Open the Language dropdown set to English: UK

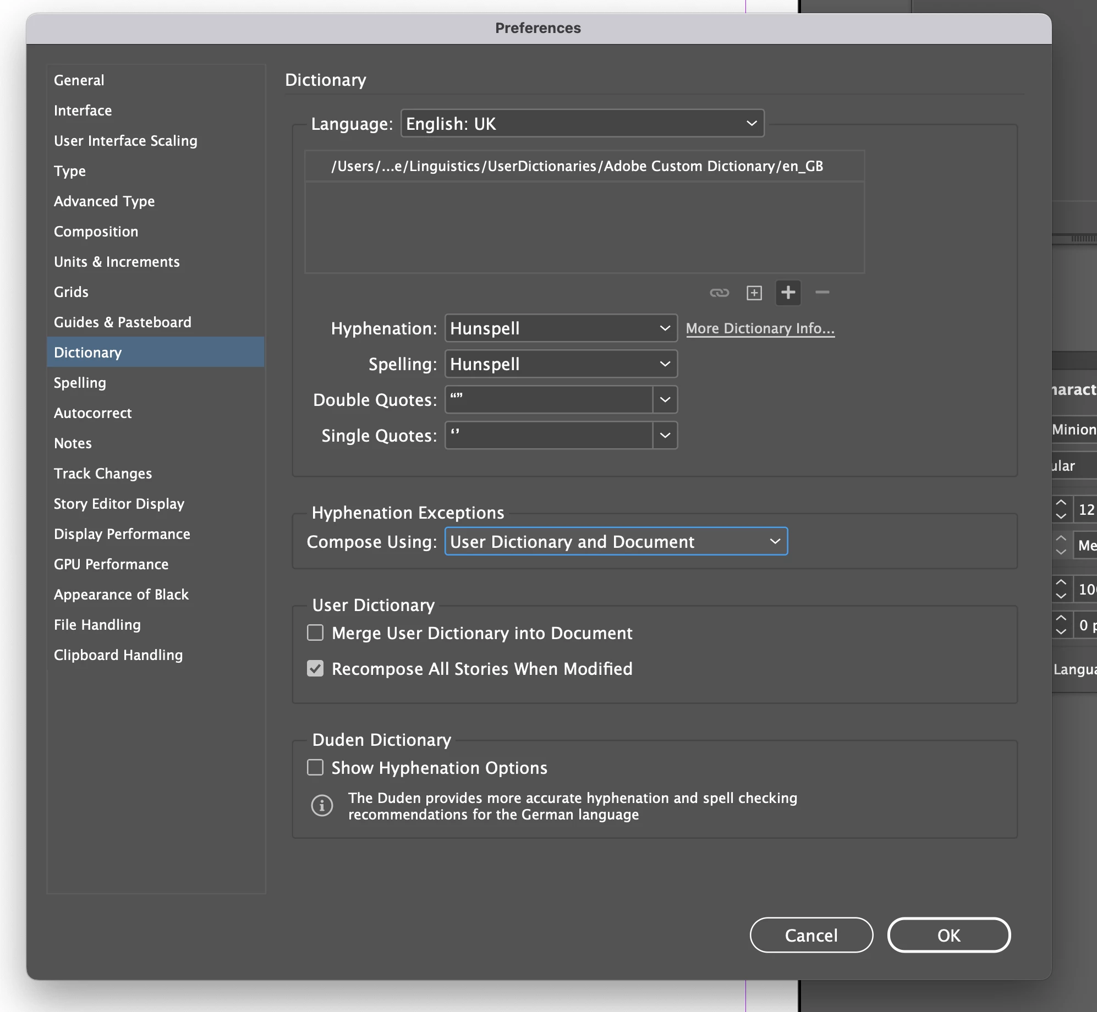[x=582, y=124]
